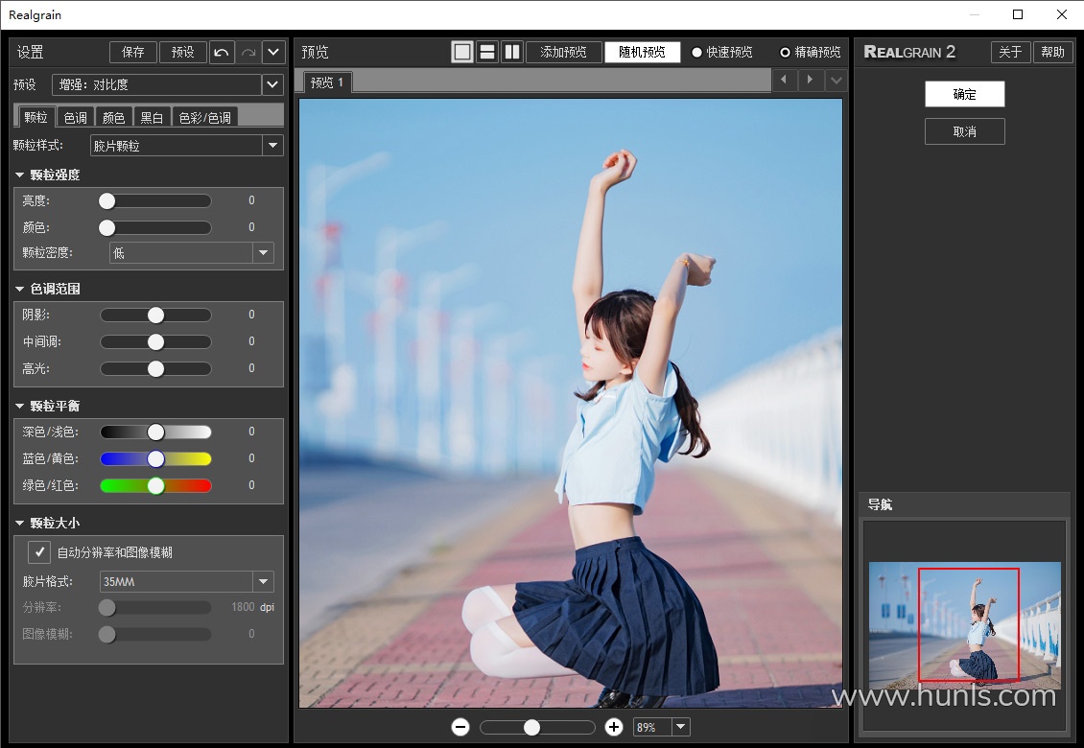Image resolution: width=1084 pixels, height=748 pixels.
Task: Switch to the 黑白 tab
Action: [x=152, y=117]
